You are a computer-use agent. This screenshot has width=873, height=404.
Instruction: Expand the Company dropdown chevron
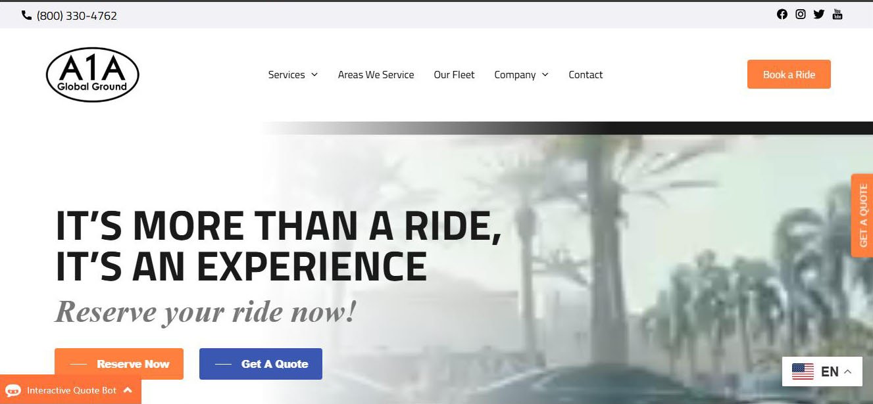coord(545,75)
